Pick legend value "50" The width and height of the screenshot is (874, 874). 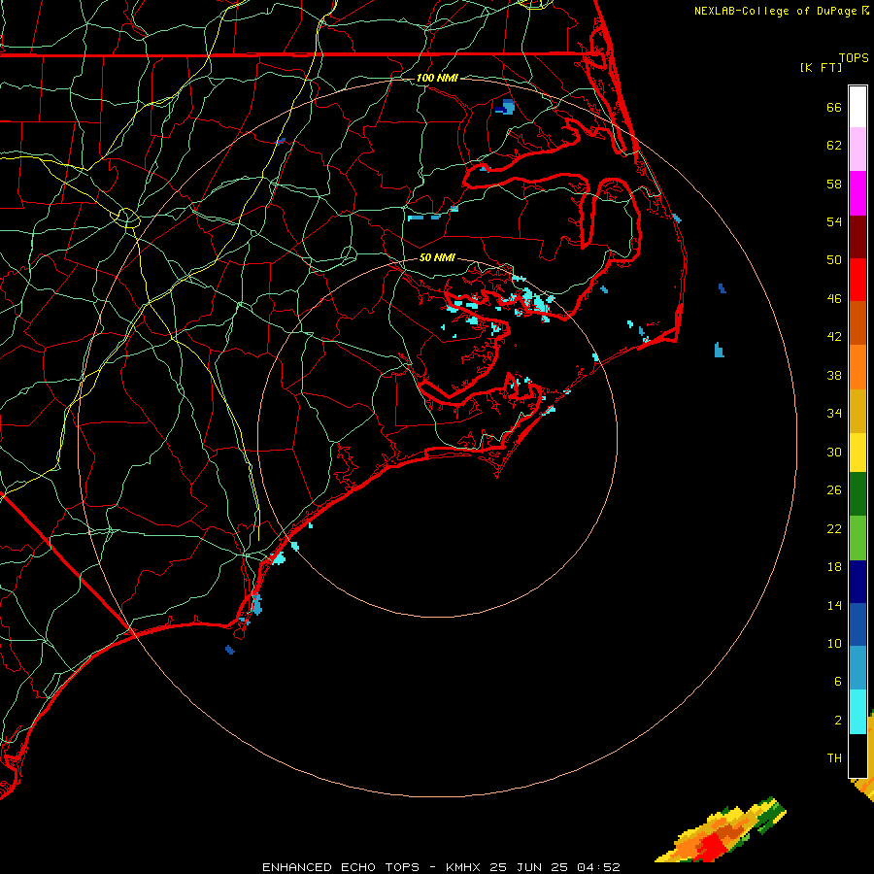[x=834, y=260]
